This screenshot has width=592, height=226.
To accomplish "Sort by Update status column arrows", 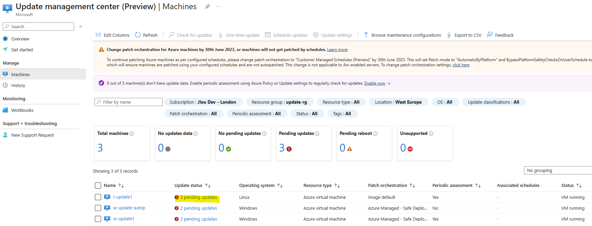I will [x=208, y=186].
